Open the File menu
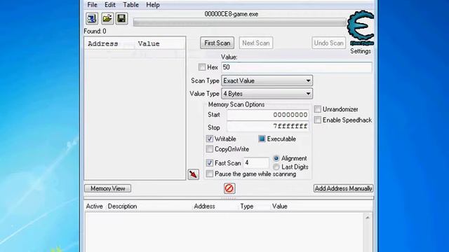Screen dimensions: 449x252 point(92,5)
